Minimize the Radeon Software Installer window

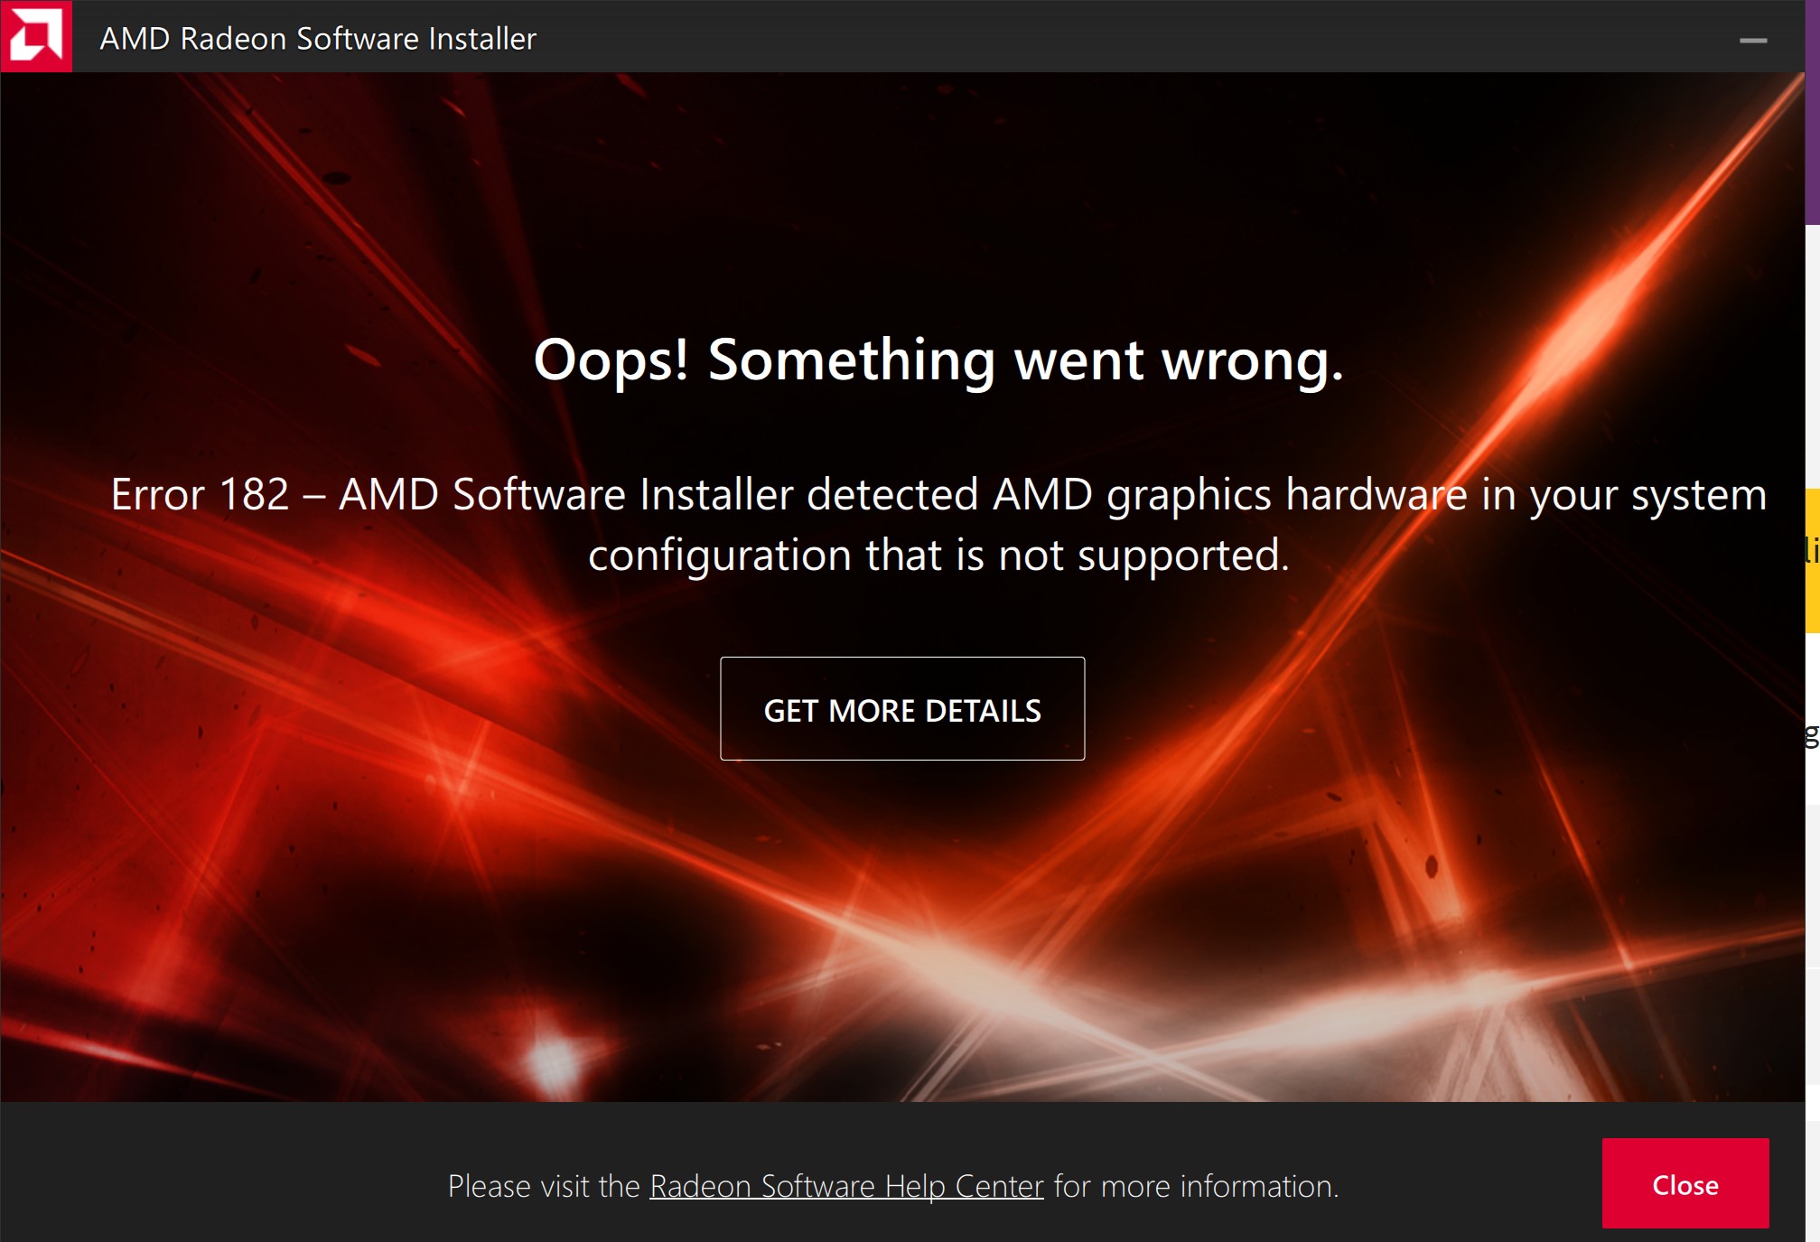(1752, 40)
